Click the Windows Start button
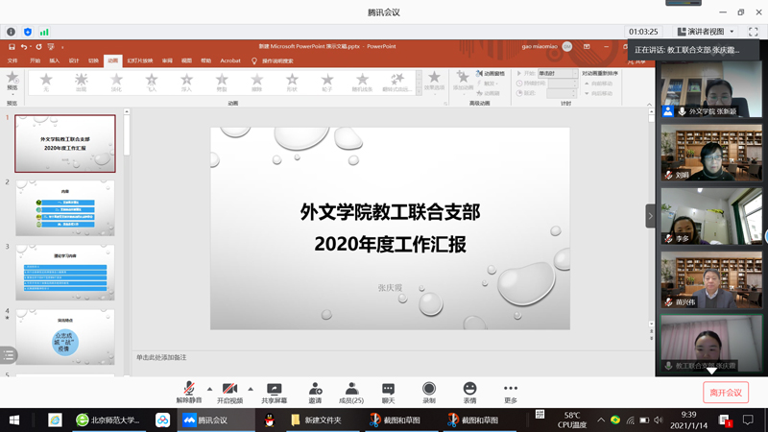The height and width of the screenshot is (432, 768). (x=14, y=420)
